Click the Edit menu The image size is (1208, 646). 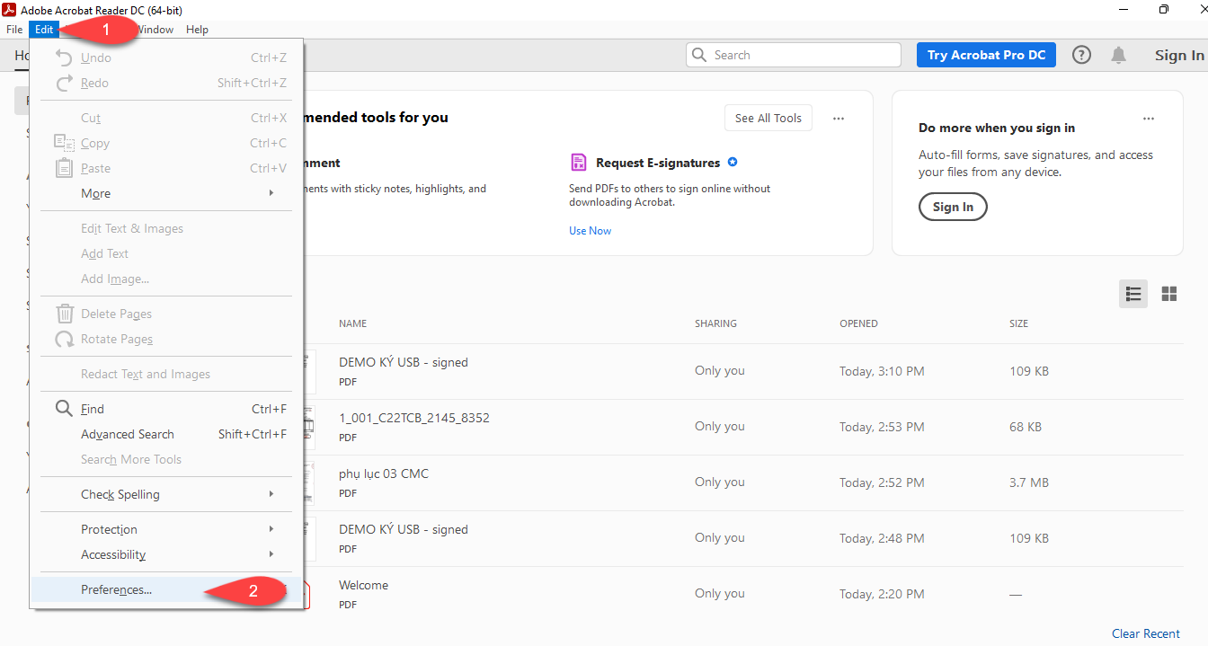click(44, 30)
